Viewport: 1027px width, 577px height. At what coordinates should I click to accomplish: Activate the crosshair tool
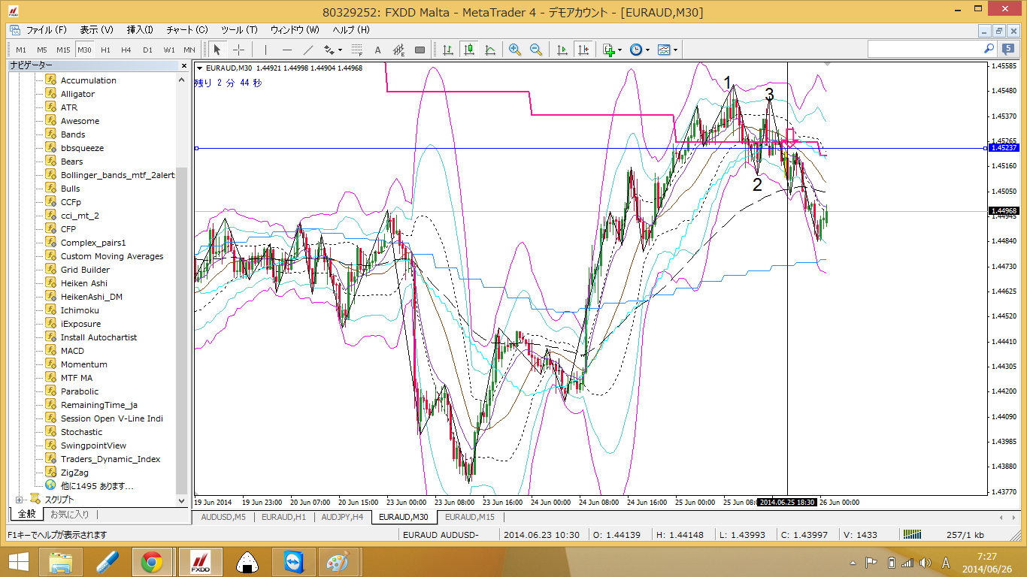click(x=238, y=50)
